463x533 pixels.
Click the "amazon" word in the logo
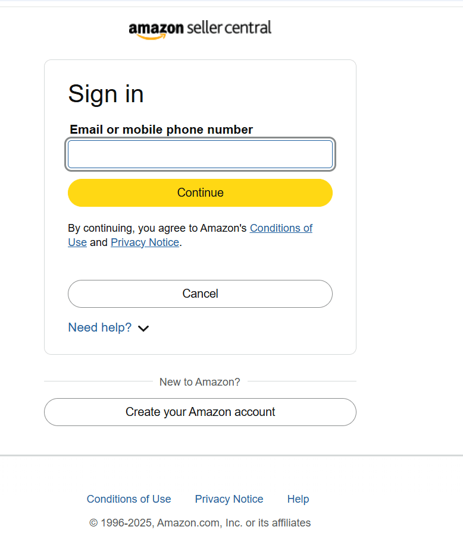tap(156, 28)
